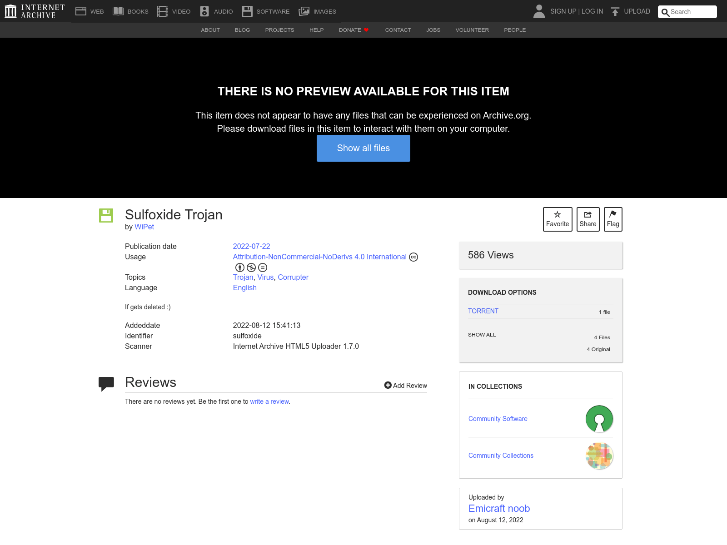Open the Volunteer menu item
Image resolution: width=727 pixels, height=545 pixels.
tap(472, 30)
